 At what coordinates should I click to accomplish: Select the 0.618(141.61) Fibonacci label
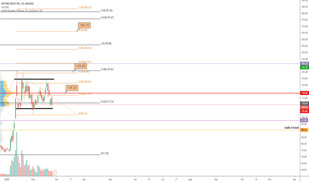click(85, 62)
